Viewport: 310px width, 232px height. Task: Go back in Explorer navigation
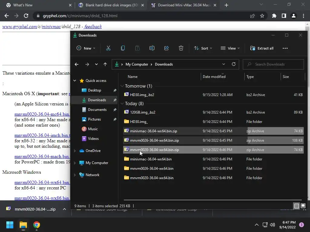click(x=77, y=64)
